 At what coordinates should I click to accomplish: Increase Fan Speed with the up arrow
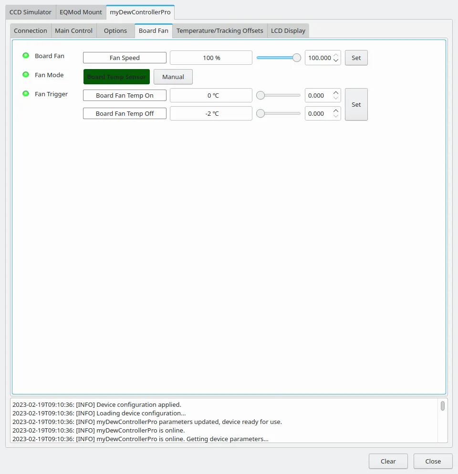336,55
